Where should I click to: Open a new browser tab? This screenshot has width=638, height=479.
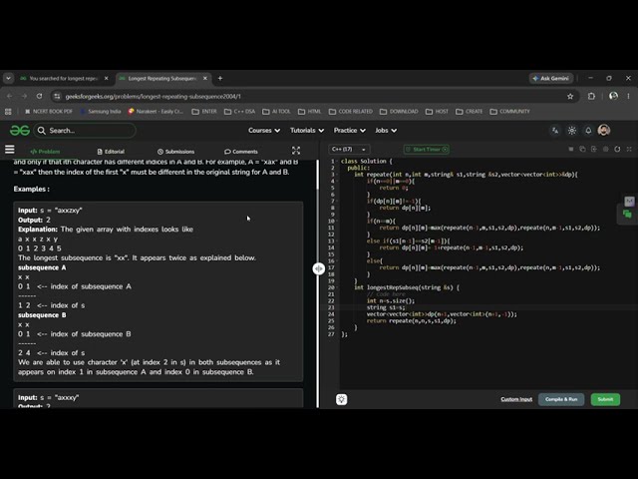click(x=220, y=78)
